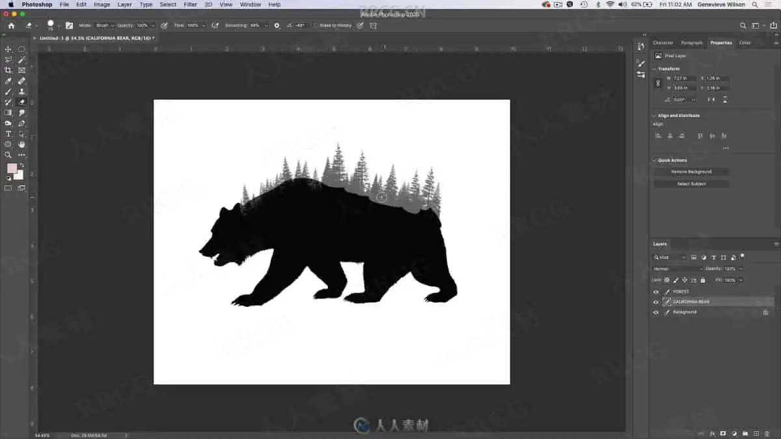Delete the selected layer
The image size is (781, 439).
point(767,432)
